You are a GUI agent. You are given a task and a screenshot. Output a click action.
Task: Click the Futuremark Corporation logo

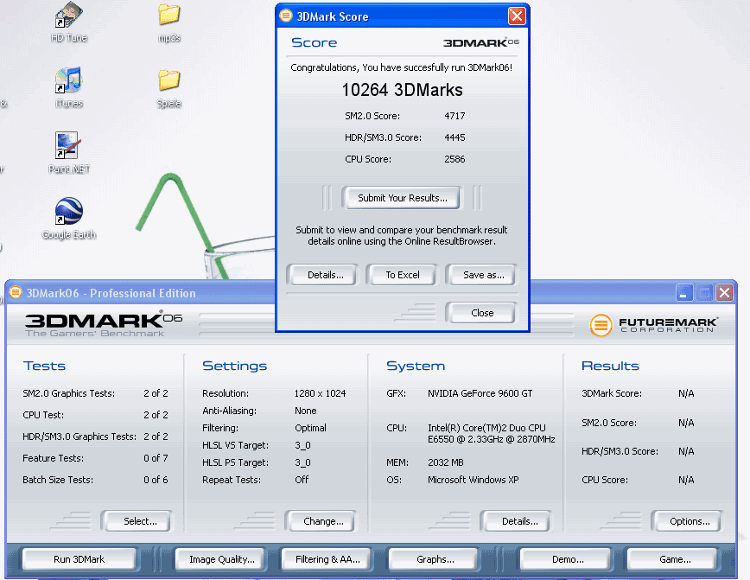(x=653, y=325)
